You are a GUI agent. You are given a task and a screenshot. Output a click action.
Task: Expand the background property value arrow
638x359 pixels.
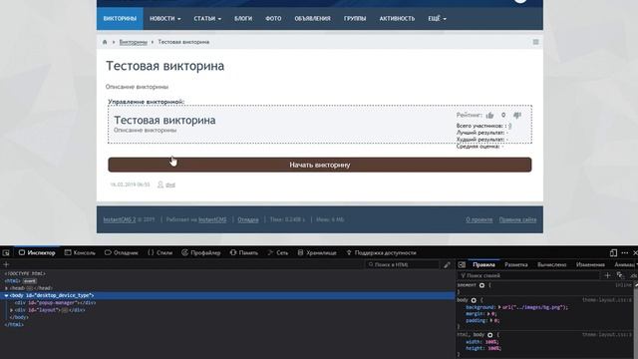coord(499,307)
